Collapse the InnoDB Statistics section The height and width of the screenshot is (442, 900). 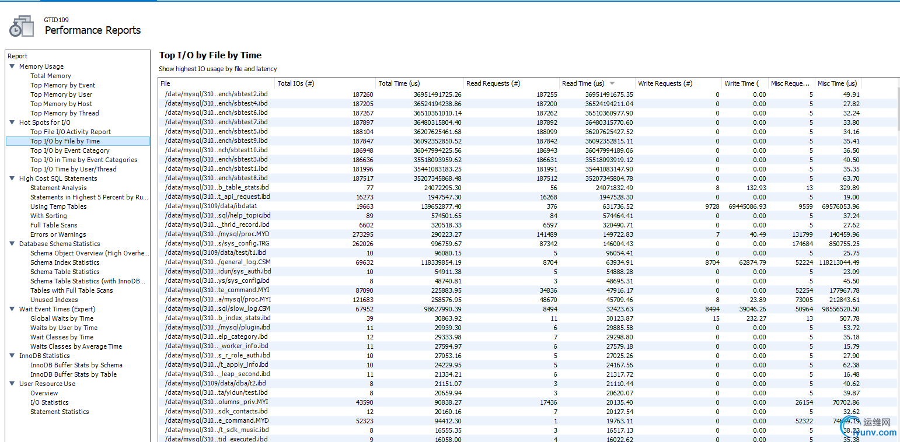(x=12, y=356)
